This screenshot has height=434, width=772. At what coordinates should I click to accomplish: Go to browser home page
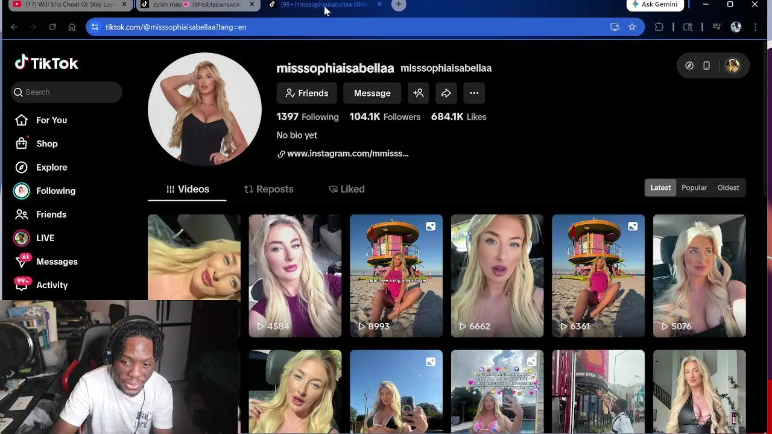pos(72,27)
